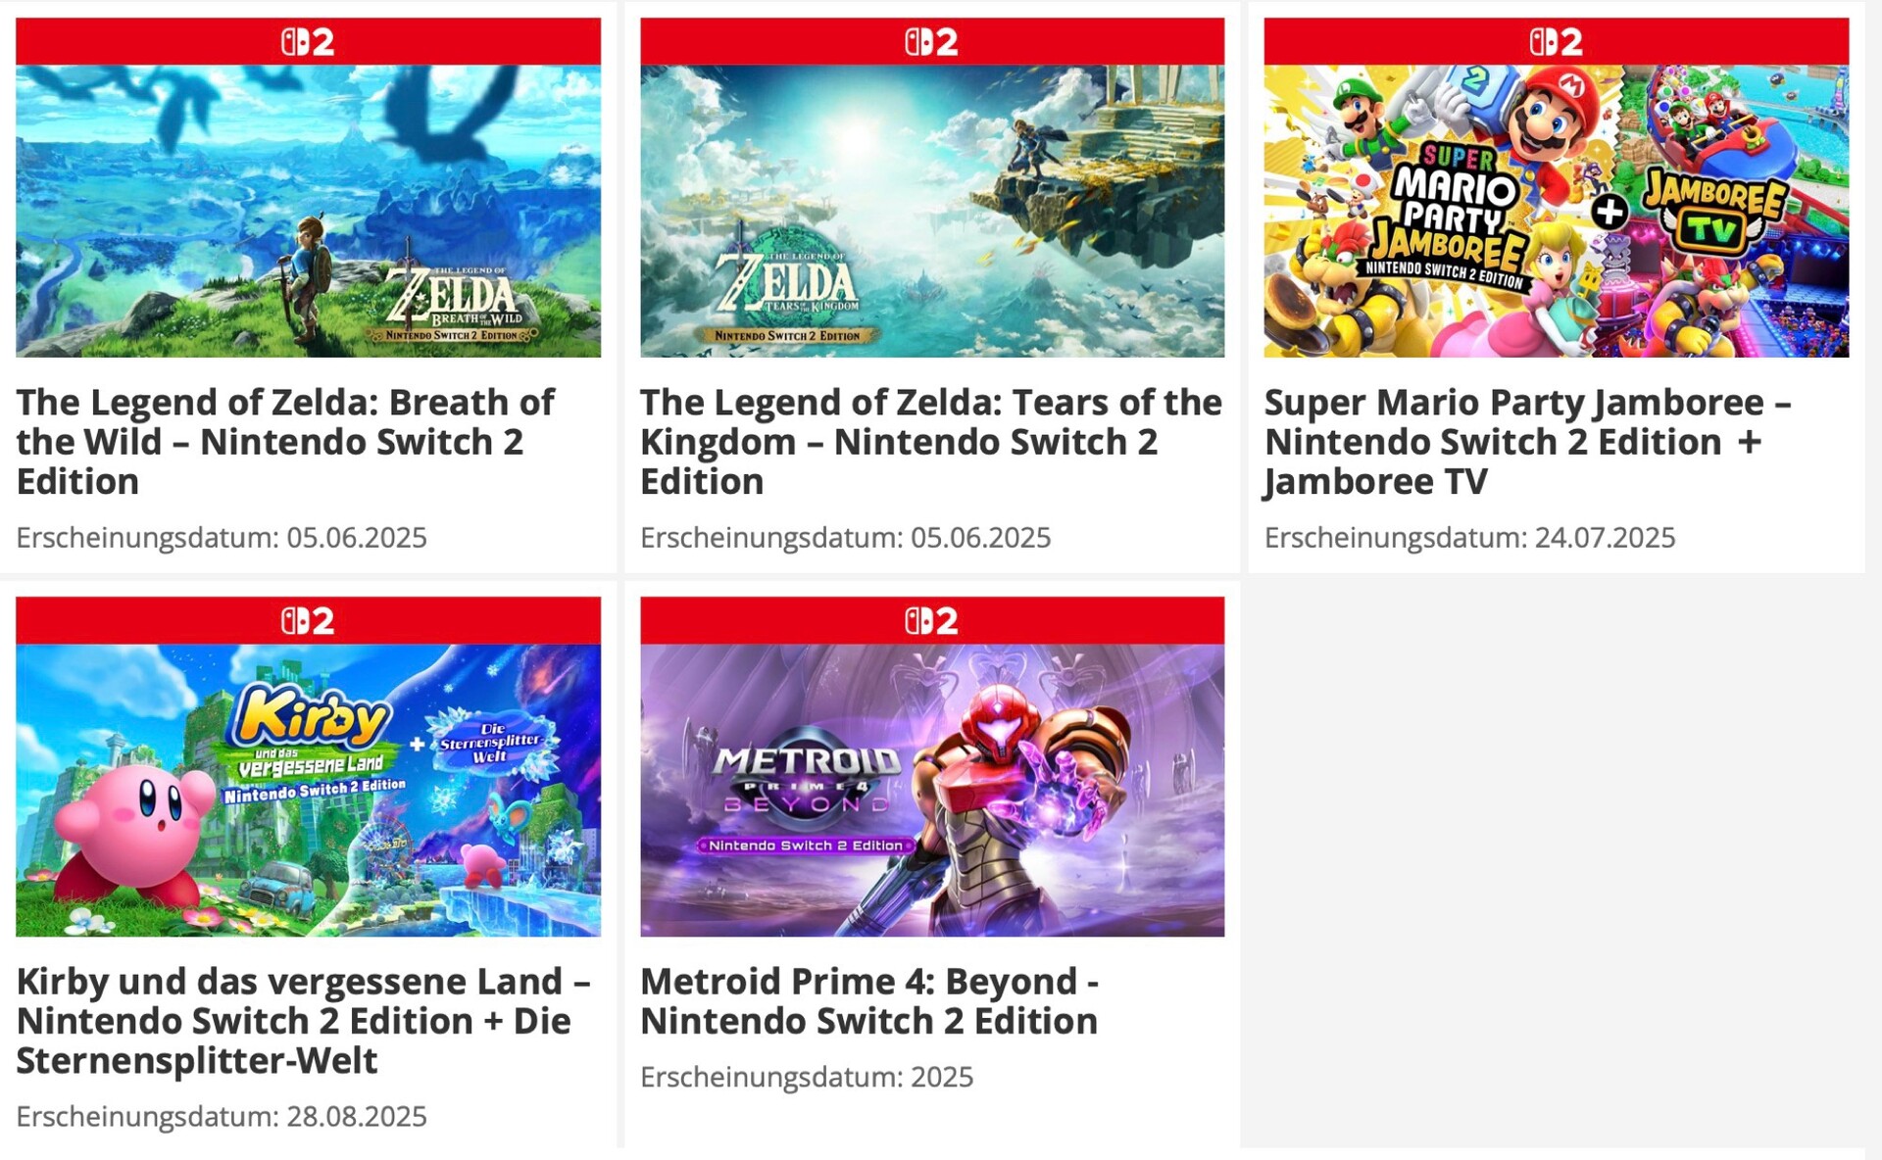Select the Metroid Prime 4 Beyond artwork
This screenshot has height=1160, width=1882.
click(x=931, y=790)
